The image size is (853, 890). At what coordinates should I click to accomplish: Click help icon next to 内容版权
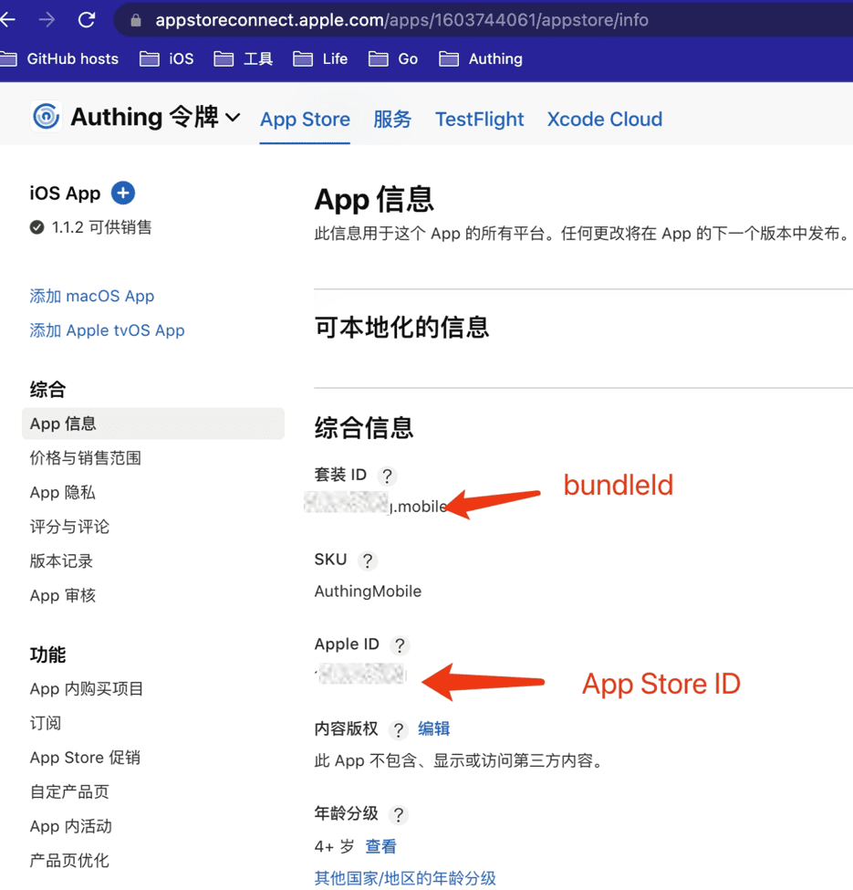(x=398, y=729)
